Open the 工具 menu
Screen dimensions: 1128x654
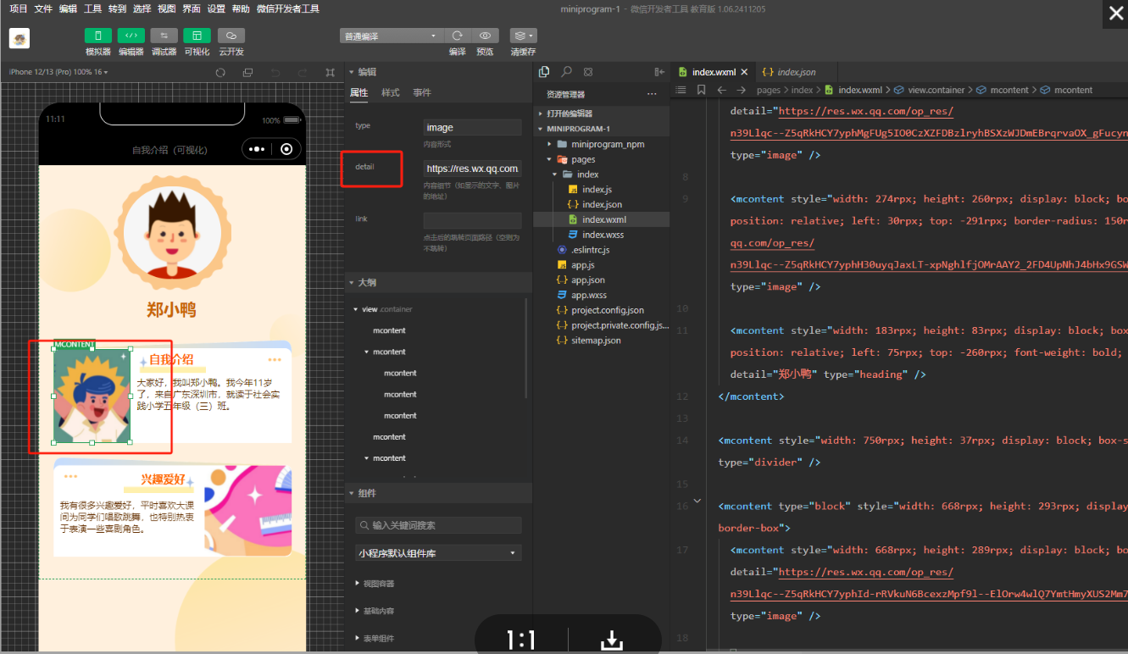tap(92, 8)
